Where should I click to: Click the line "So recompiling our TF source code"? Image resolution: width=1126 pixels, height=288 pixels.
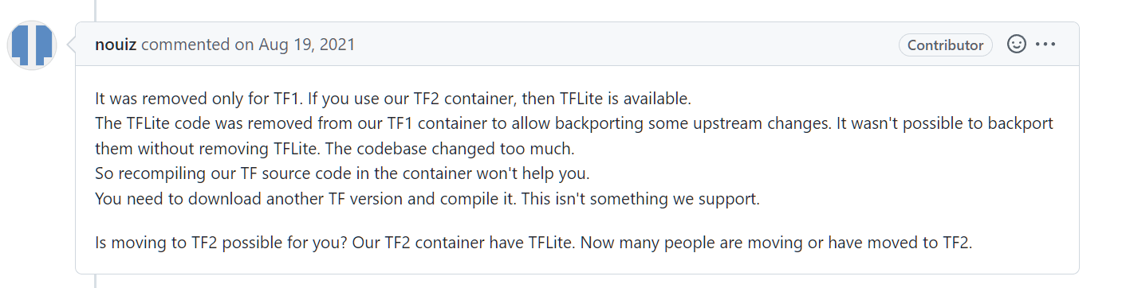point(342,173)
